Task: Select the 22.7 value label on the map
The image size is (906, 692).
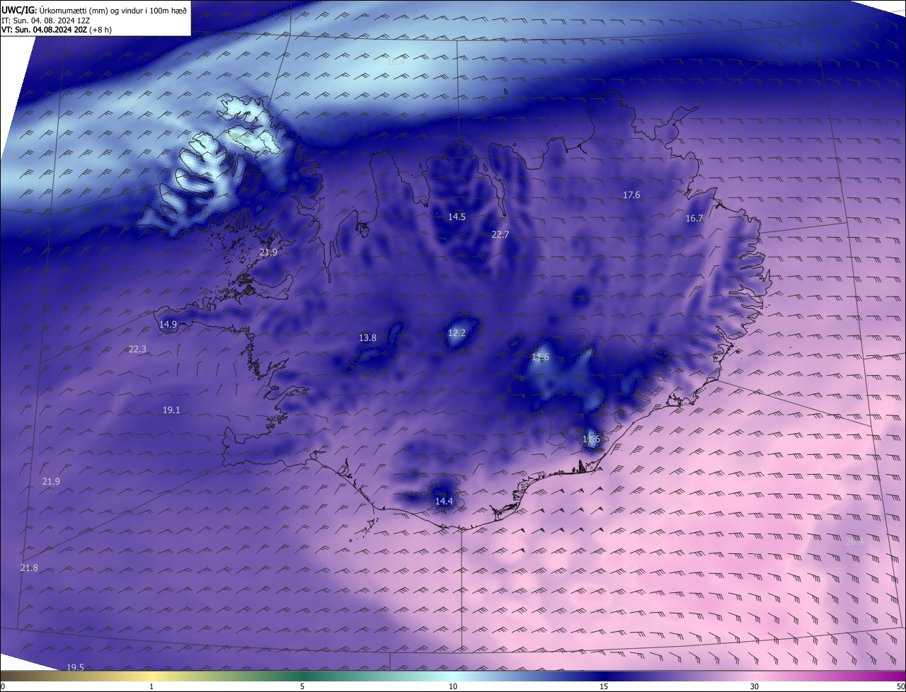Action: (x=500, y=234)
